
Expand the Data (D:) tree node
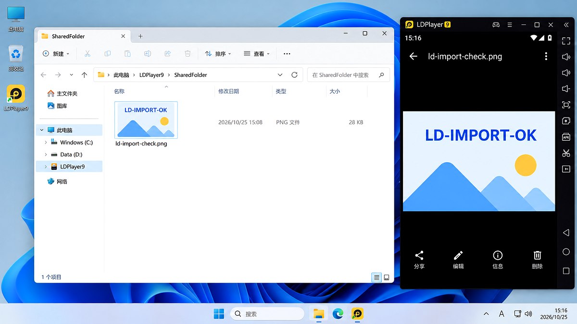46,155
